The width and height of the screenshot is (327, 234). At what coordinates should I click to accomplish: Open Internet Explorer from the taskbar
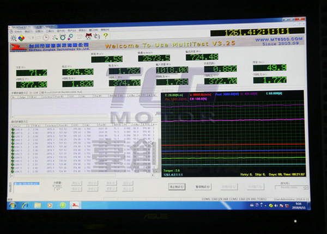click(x=25, y=205)
